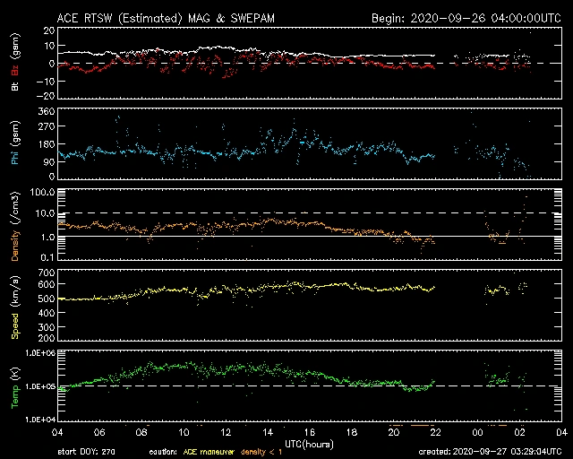This screenshot has width=573, height=459.
Task: Click the plot title 'ACE RTSW (Estimated) MAG & SWEPAM'
Action: tap(166, 18)
